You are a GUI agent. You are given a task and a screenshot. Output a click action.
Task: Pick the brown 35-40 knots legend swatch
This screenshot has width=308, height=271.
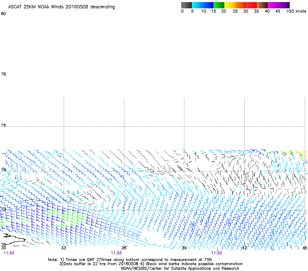(262, 5)
